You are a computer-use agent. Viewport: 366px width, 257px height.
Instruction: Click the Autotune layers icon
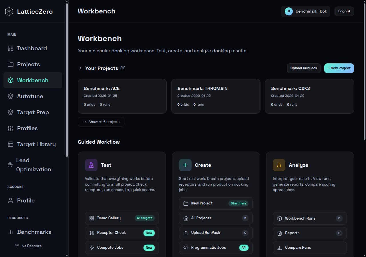pos(11,96)
